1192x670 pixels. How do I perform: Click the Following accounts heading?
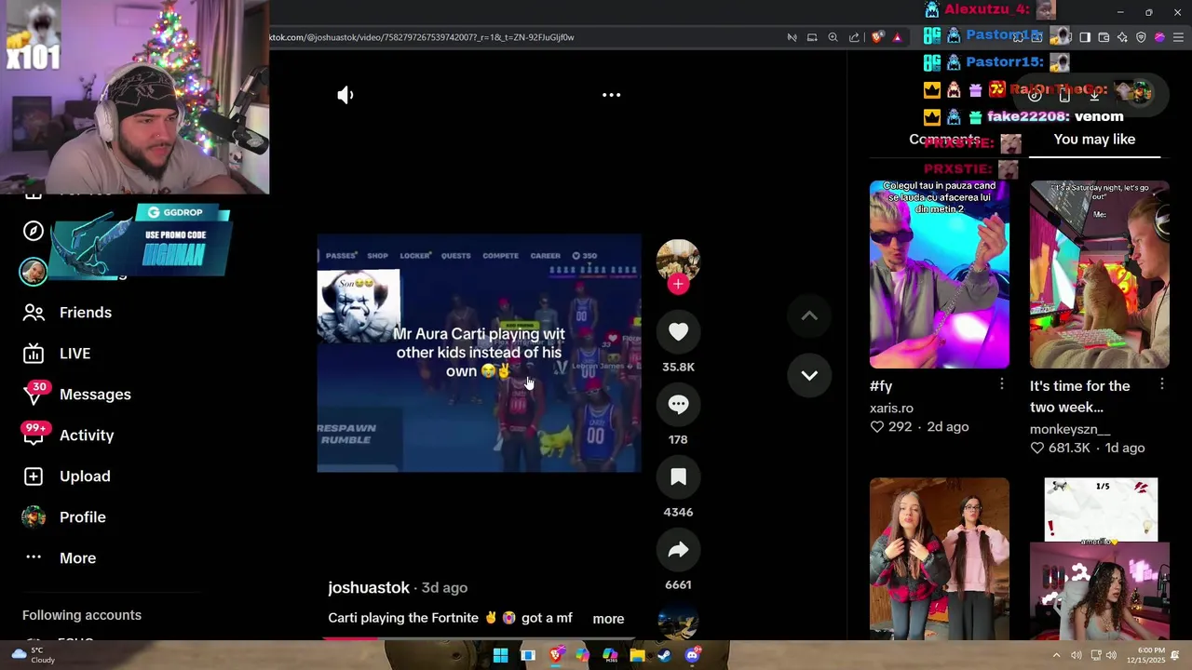82,615
